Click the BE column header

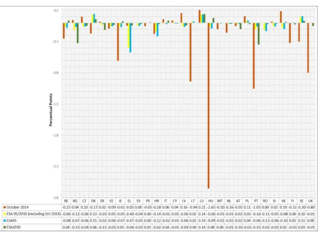66,201
